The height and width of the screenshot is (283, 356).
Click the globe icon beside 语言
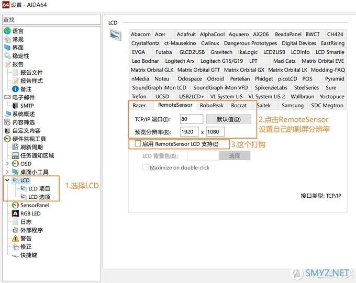point(7,31)
